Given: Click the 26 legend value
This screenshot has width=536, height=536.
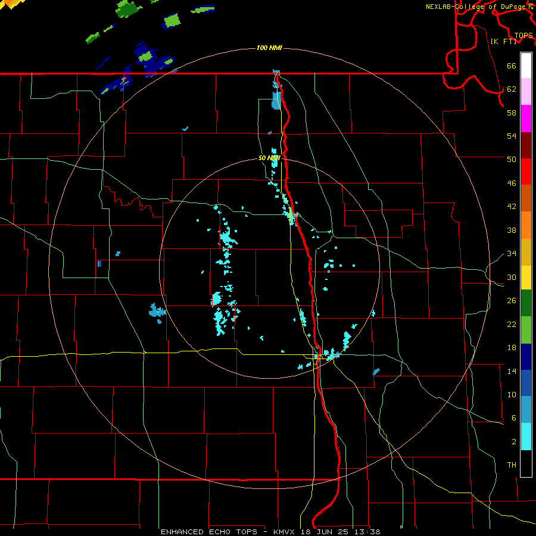Looking at the screenshot, I should [512, 301].
